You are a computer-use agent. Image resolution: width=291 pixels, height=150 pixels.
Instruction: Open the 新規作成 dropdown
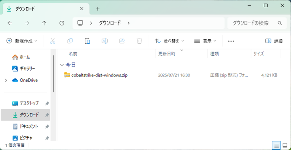point(22,41)
